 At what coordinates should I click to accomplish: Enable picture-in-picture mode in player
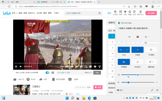coord(86,67)
